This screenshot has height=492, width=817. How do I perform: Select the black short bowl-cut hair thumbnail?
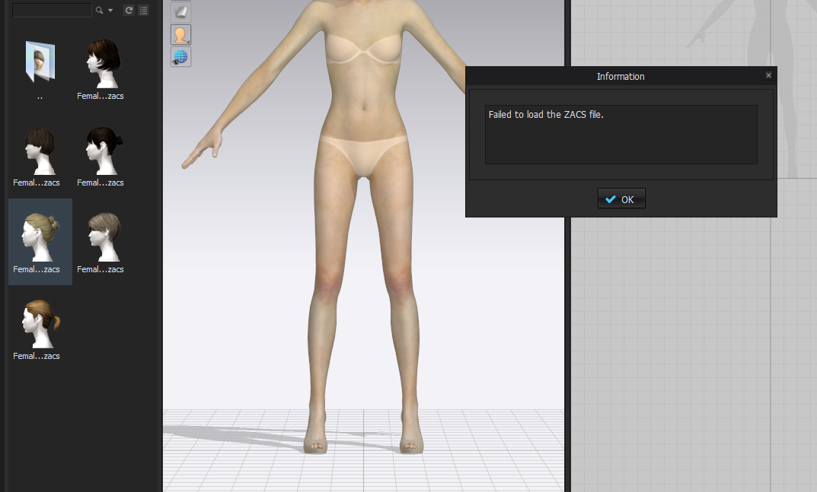tap(38, 151)
